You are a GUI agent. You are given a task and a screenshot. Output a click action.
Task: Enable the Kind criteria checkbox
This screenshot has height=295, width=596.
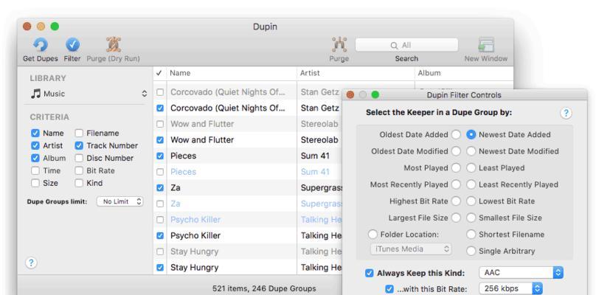[79, 183]
